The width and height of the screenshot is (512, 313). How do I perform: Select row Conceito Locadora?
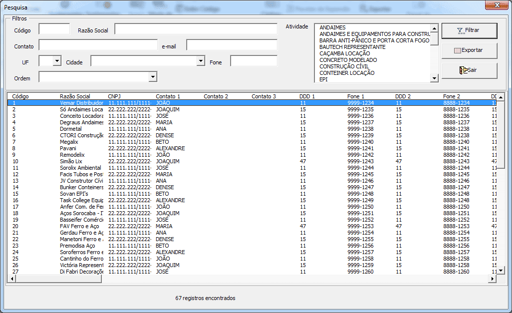[x=252, y=116]
